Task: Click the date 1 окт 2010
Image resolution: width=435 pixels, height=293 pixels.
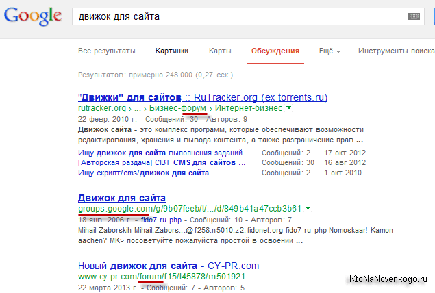Action: 343,173
